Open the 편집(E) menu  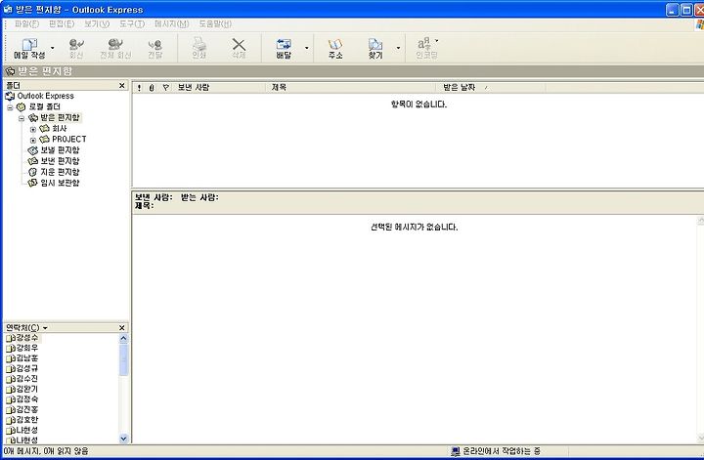coord(62,23)
